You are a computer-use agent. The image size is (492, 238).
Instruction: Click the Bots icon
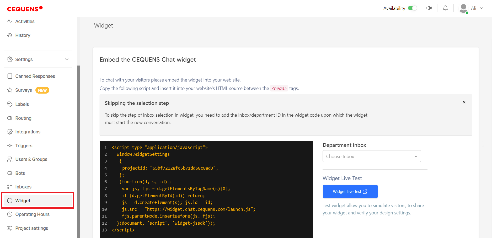click(x=10, y=173)
